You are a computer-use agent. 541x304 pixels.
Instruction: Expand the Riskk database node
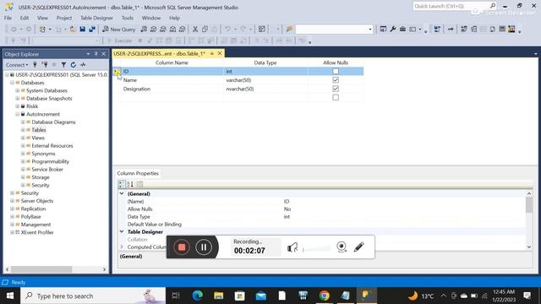click(x=18, y=106)
